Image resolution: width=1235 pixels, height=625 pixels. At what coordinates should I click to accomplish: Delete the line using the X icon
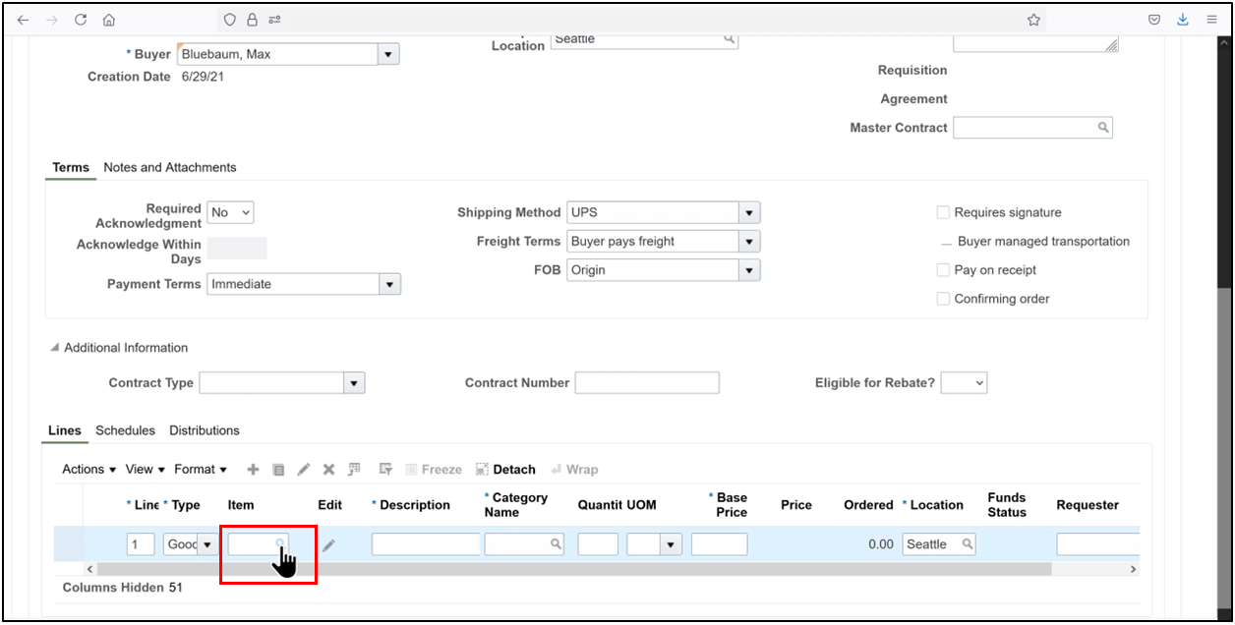[328, 470]
